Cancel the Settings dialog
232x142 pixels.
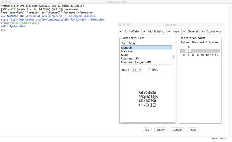pos(177,130)
